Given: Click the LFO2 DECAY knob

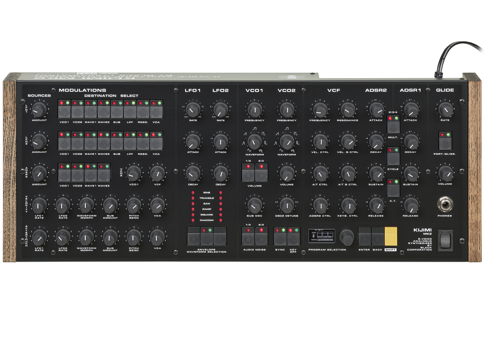Looking at the screenshot, I should pyautogui.click(x=220, y=174).
